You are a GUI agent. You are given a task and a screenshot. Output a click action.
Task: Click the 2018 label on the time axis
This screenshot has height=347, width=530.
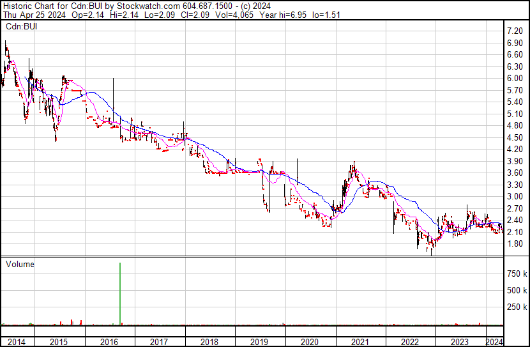tap(209, 341)
